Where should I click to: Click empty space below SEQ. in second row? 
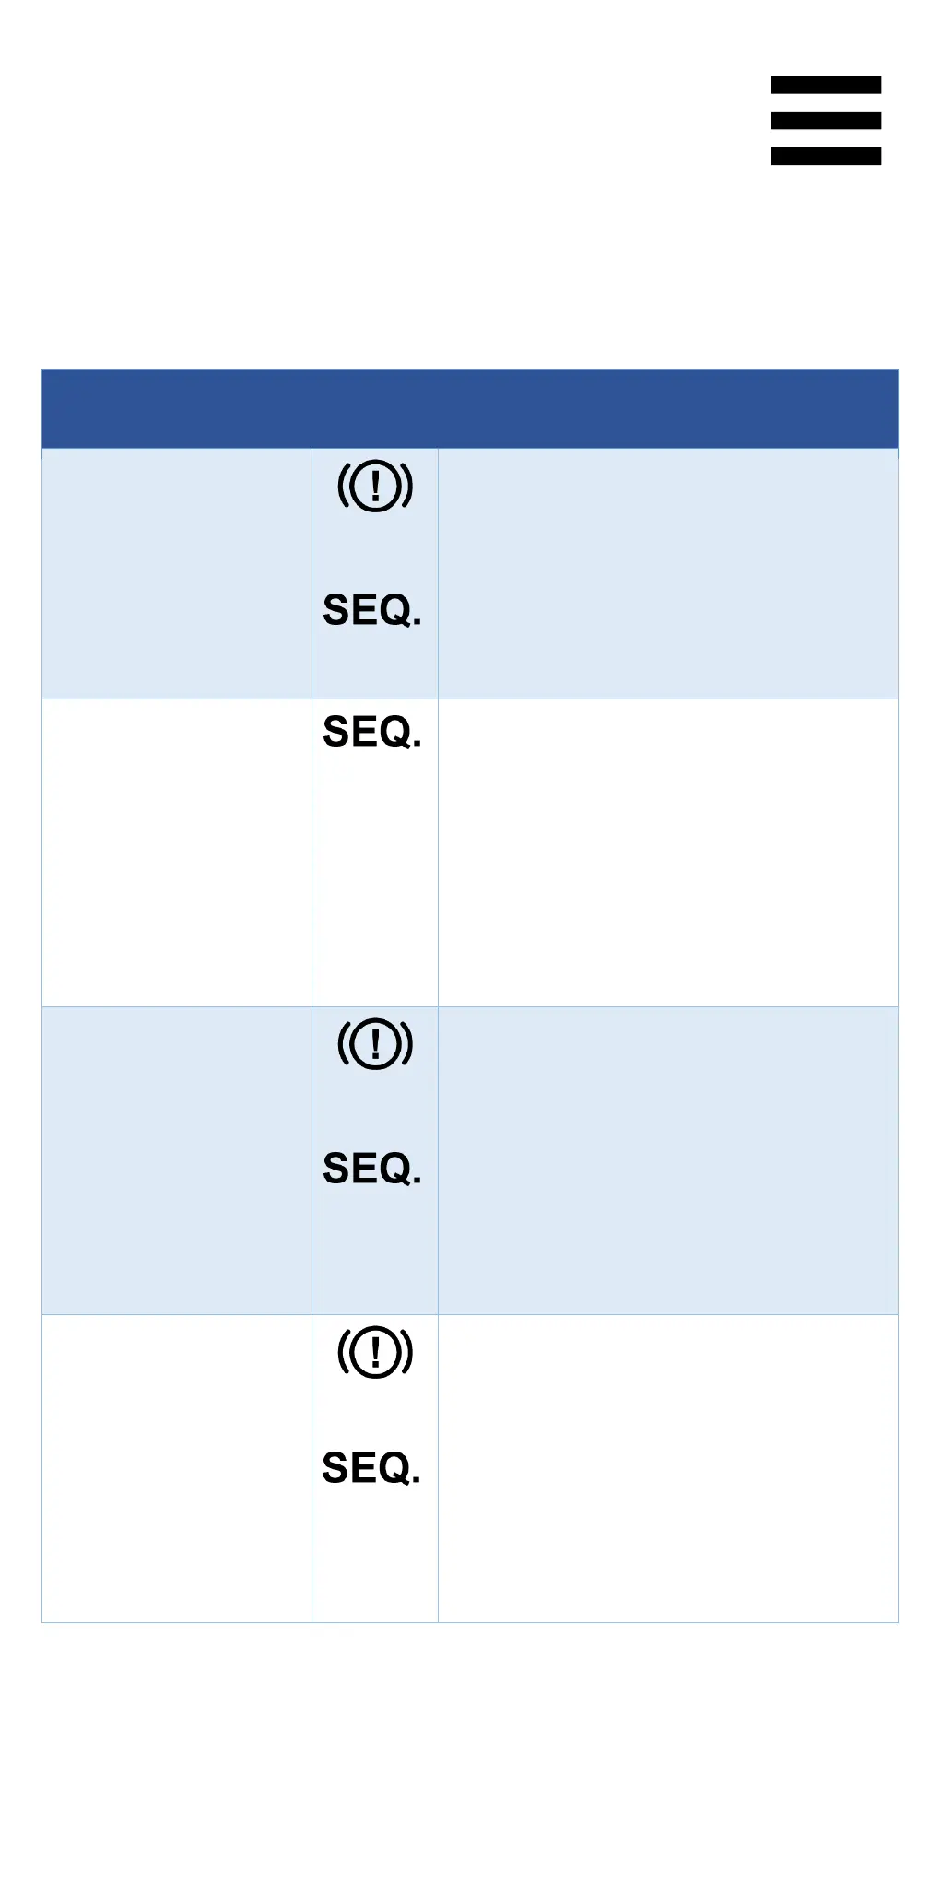pos(375,885)
